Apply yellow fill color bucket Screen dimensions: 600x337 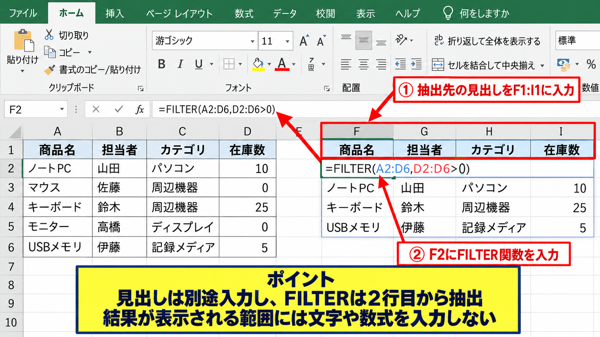pos(258,64)
